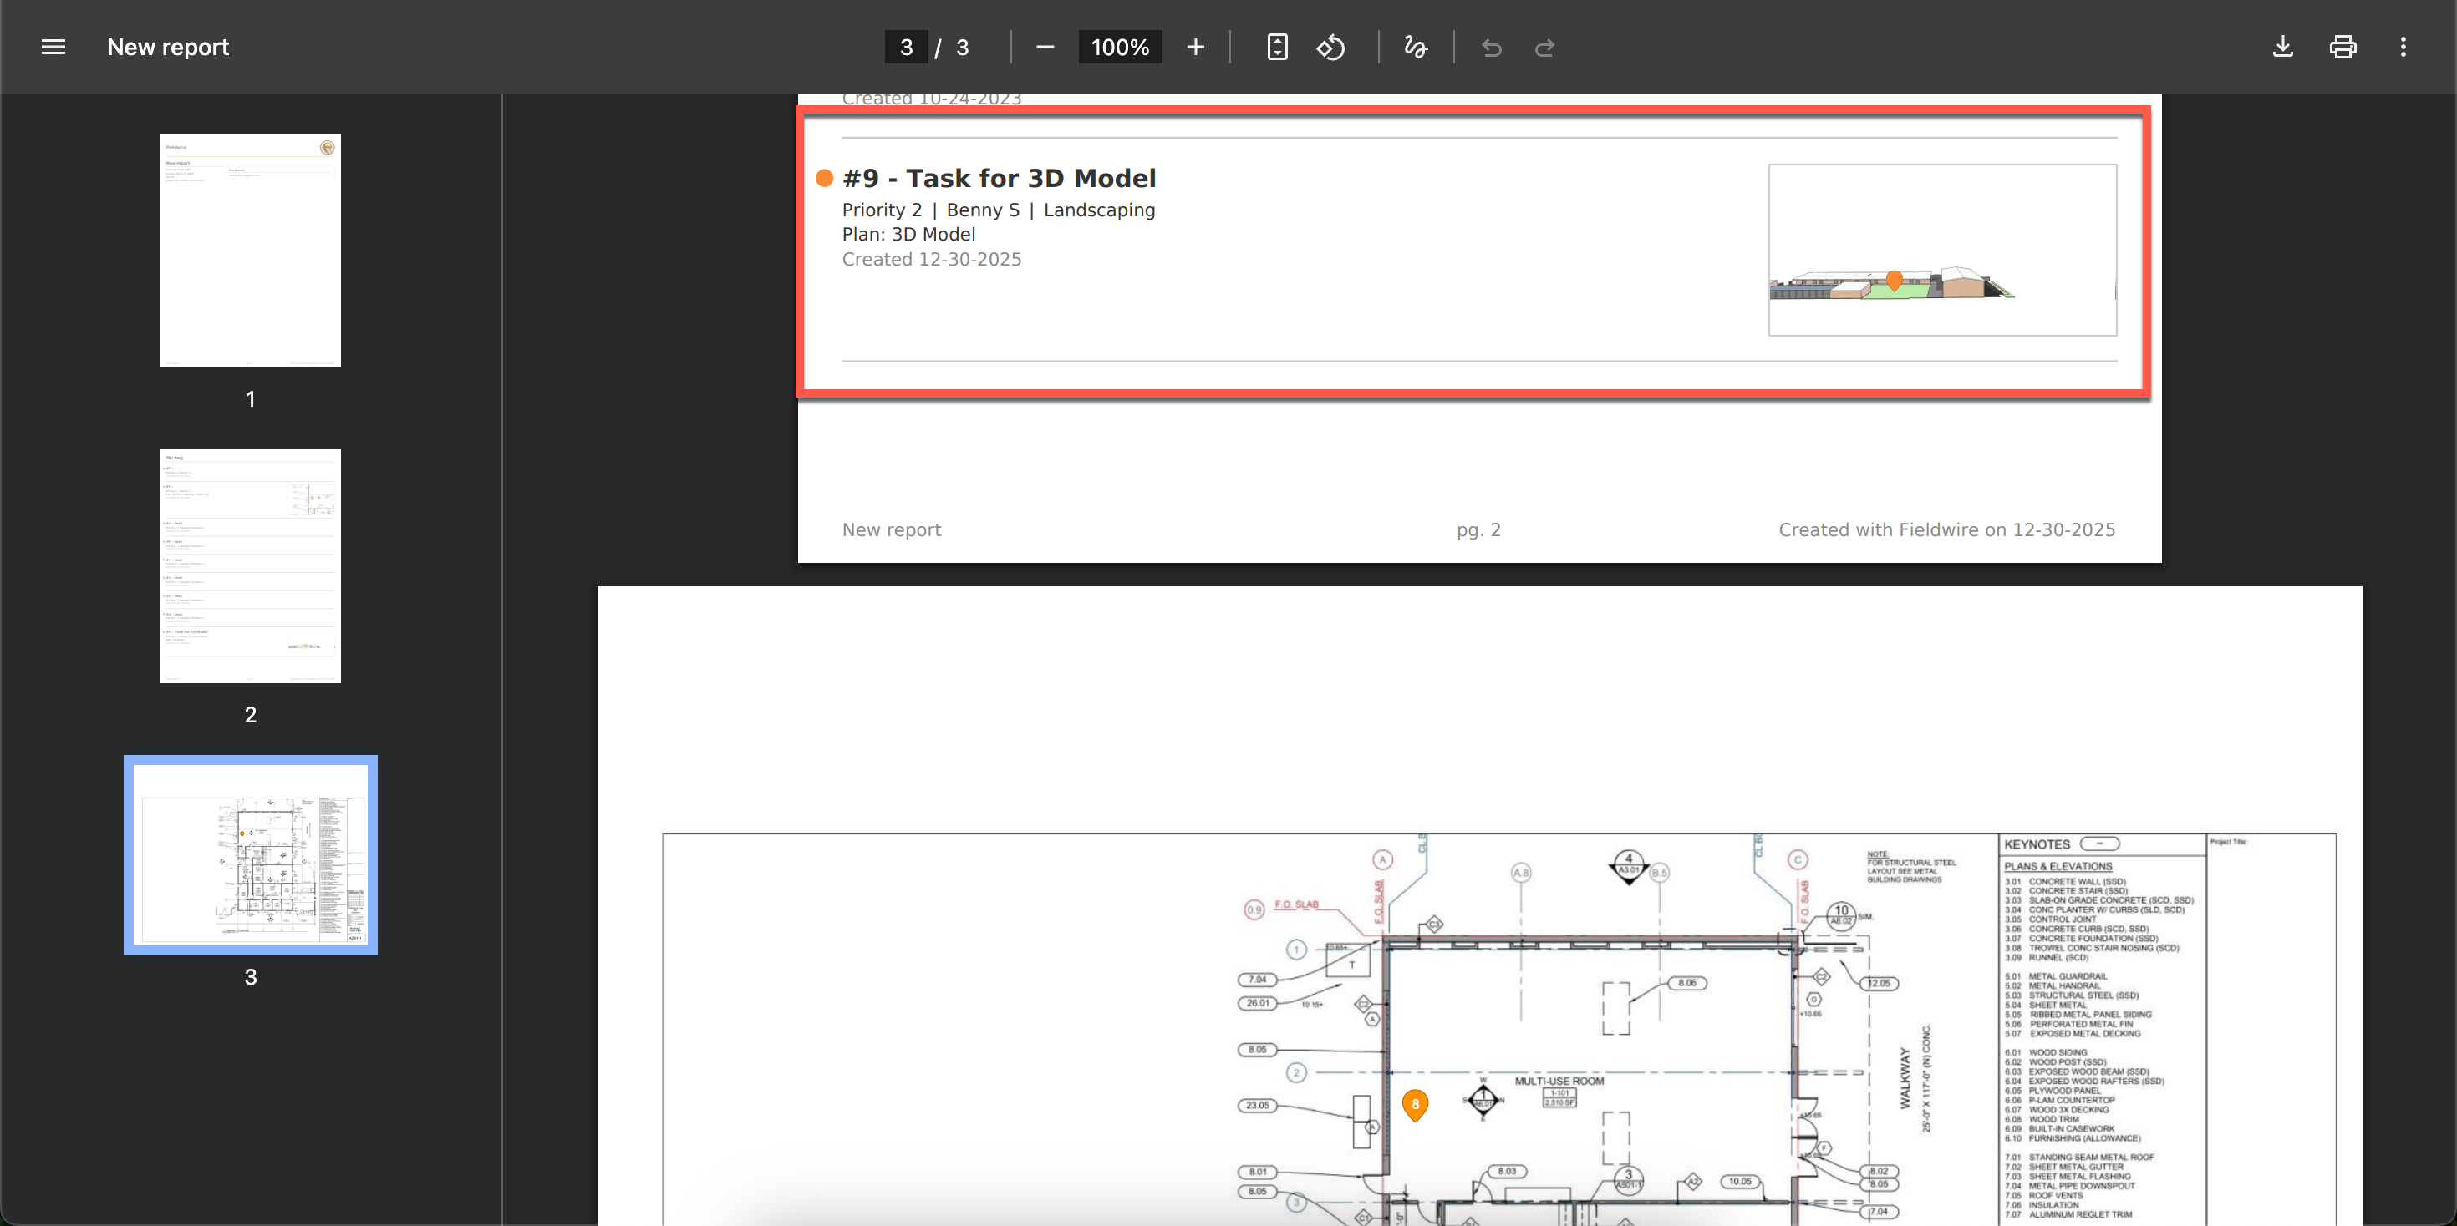Toggle the sidebar hamburger menu
The width and height of the screenshot is (2457, 1226).
click(53, 47)
